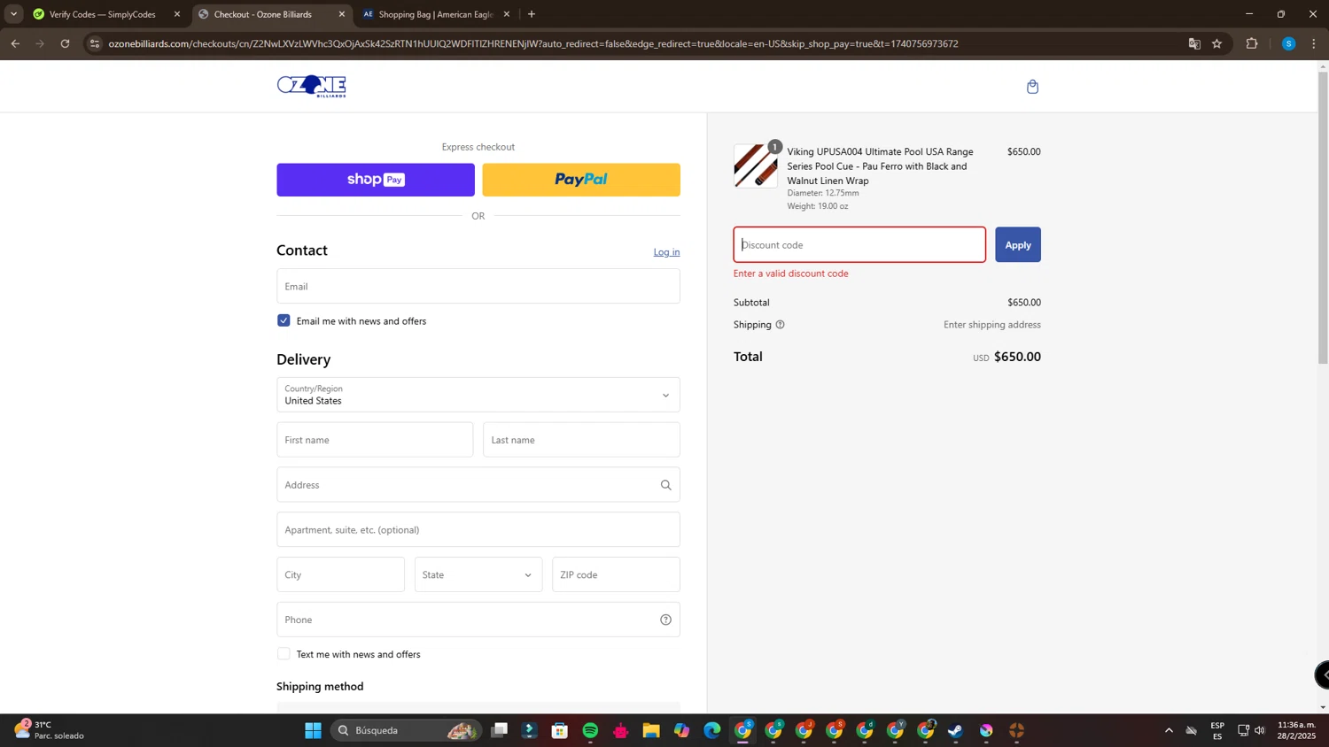Open a new browser tab
Screen dimensions: 1329x747
[532, 14]
